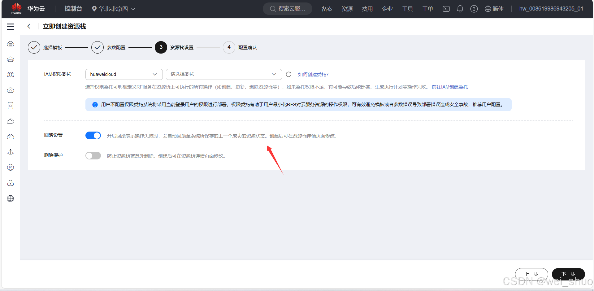Click the back arrow beside 立即创建资源栈
Screen dimensions: 594x291
[29, 26]
